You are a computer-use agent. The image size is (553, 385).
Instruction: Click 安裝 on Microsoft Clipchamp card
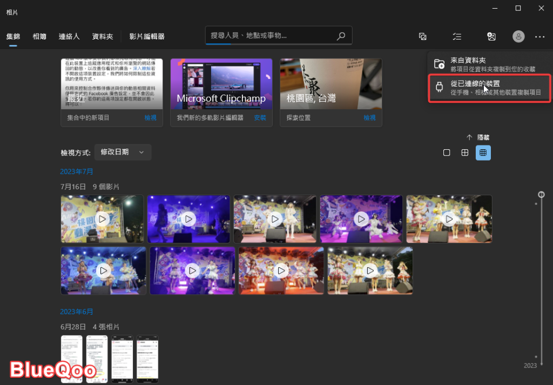pyautogui.click(x=260, y=117)
